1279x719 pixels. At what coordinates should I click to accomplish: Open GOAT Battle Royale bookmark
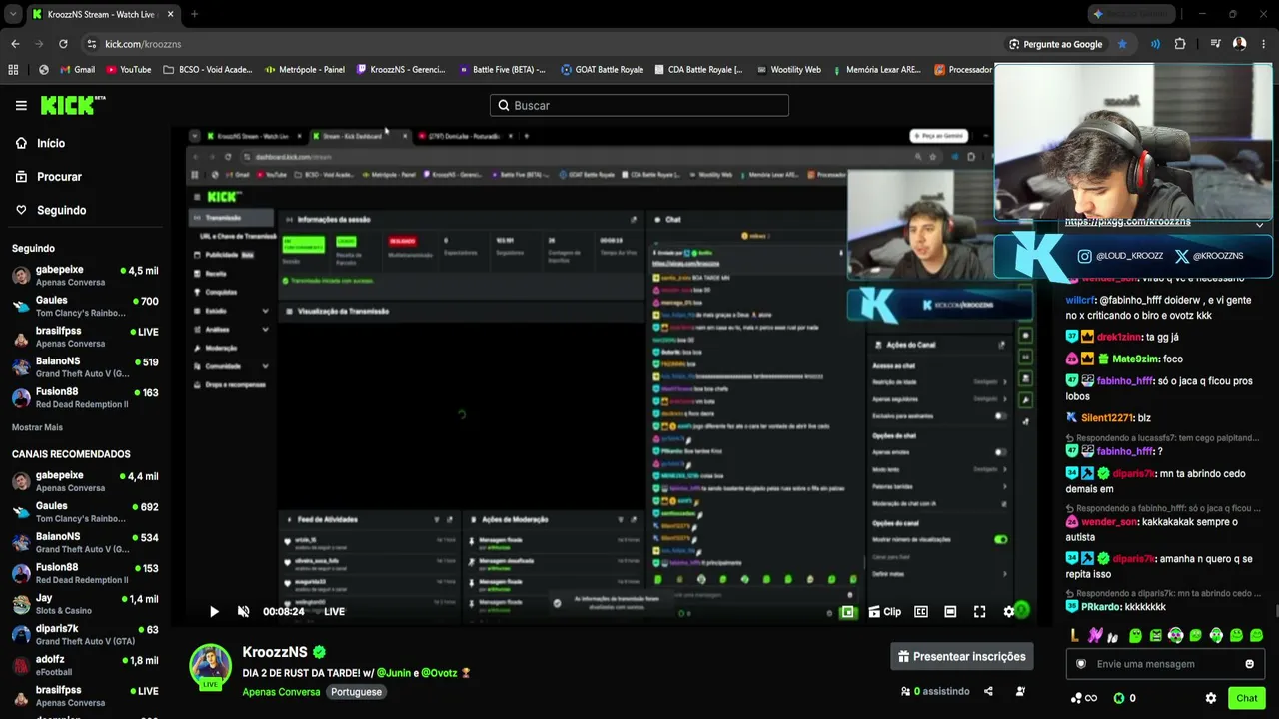pyautogui.click(x=602, y=70)
